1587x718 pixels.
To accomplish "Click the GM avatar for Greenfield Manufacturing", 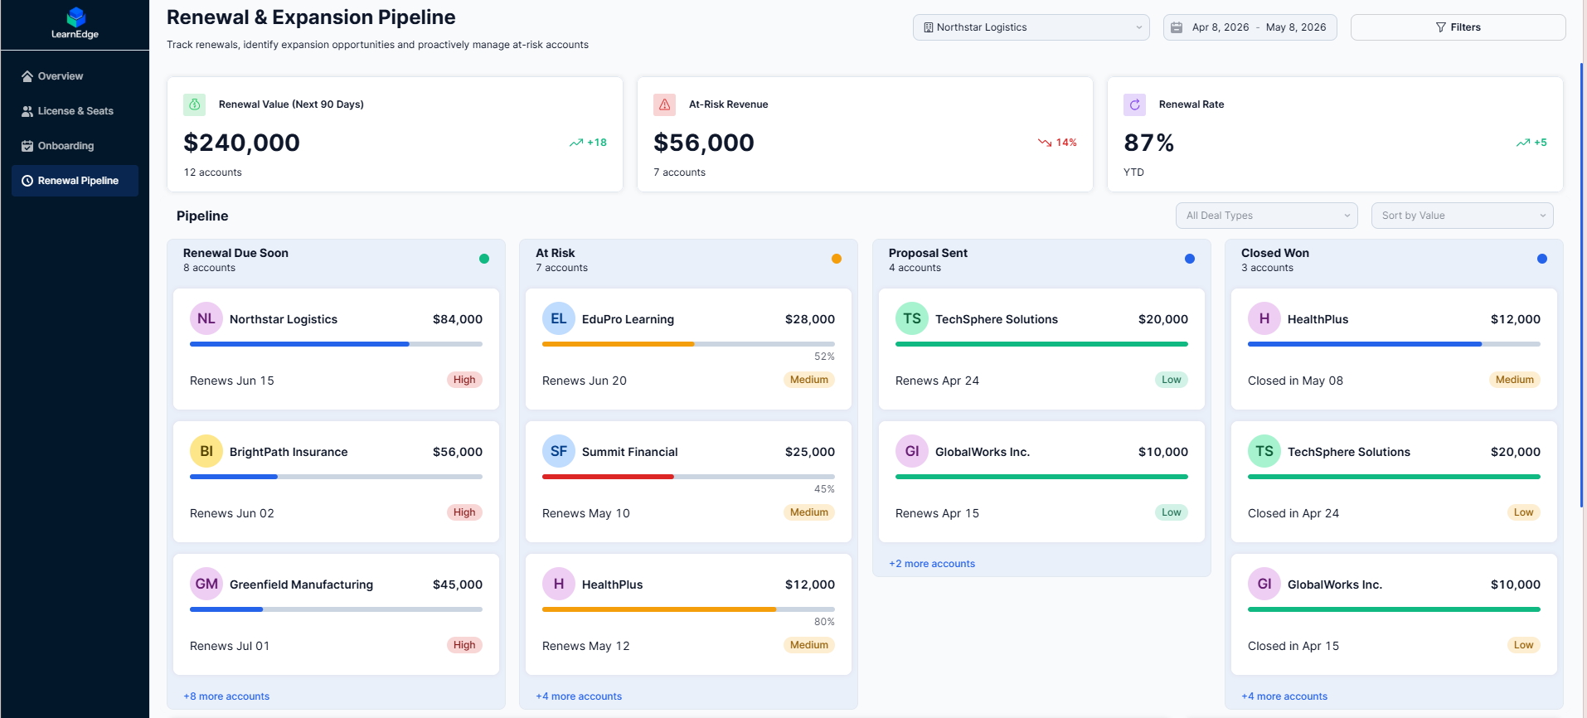I will 206,584.
